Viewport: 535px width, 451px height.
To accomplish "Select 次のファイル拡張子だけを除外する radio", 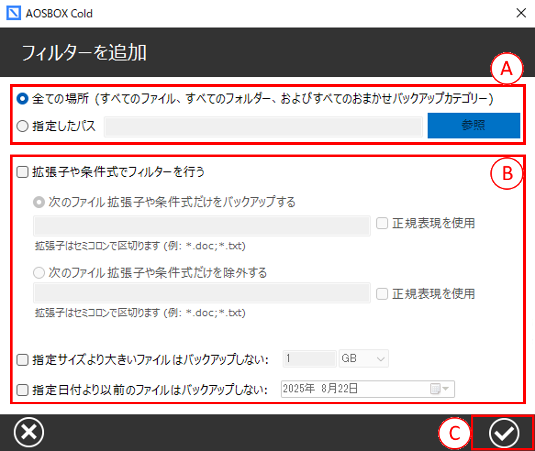I will coord(39,273).
